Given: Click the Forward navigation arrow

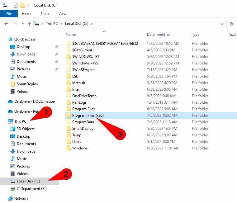Looking at the screenshot, I should pos(16,24).
